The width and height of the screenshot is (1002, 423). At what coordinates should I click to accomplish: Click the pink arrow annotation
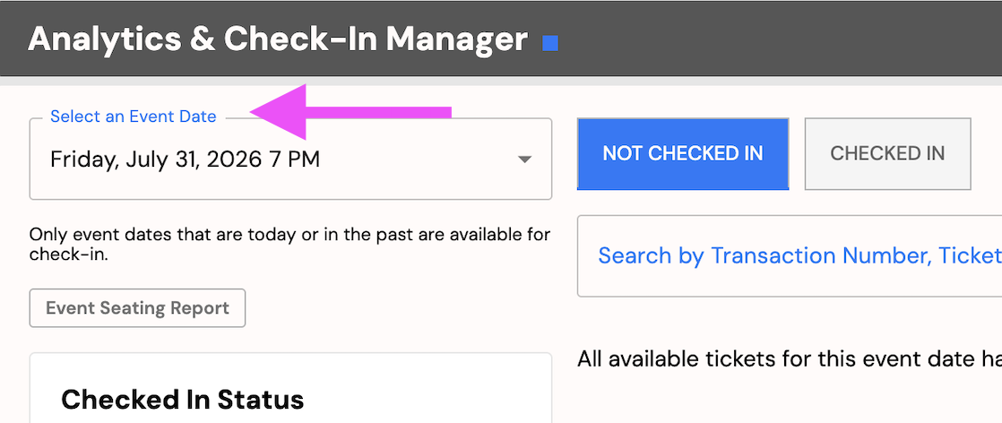[350, 112]
